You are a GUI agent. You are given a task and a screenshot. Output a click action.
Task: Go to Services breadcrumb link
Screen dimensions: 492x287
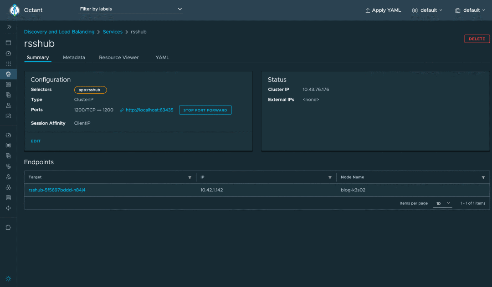[113, 32]
